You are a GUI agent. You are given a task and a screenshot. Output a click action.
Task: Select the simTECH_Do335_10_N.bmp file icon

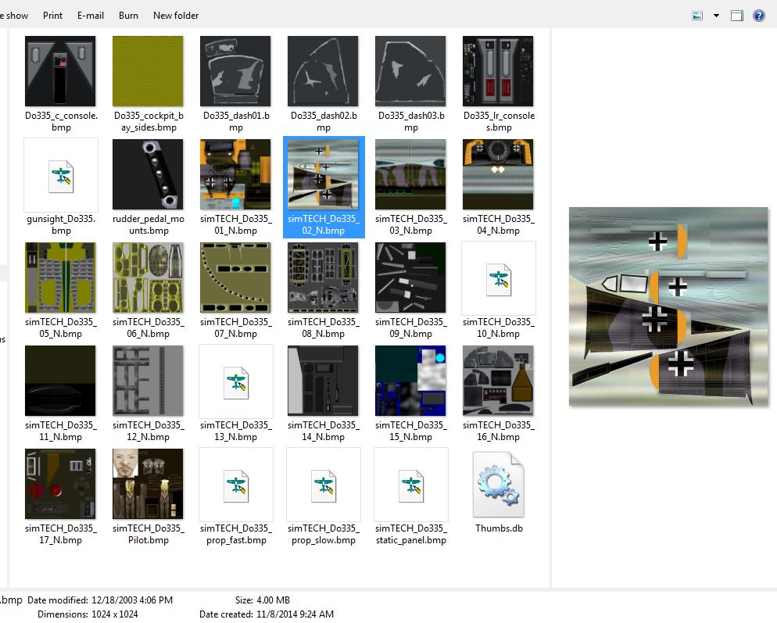499,278
